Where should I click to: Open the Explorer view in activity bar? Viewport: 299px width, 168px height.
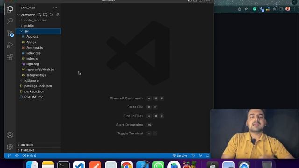pos(10,9)
